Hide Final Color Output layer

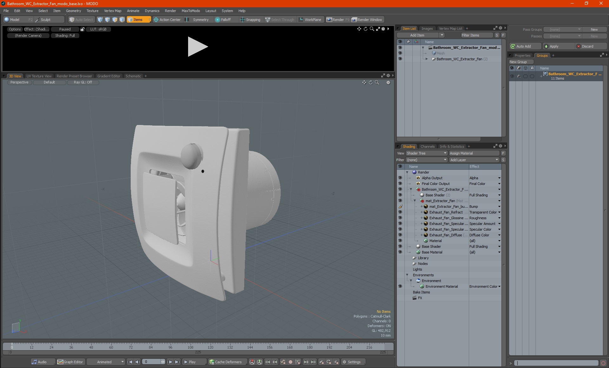click(400, 184)
